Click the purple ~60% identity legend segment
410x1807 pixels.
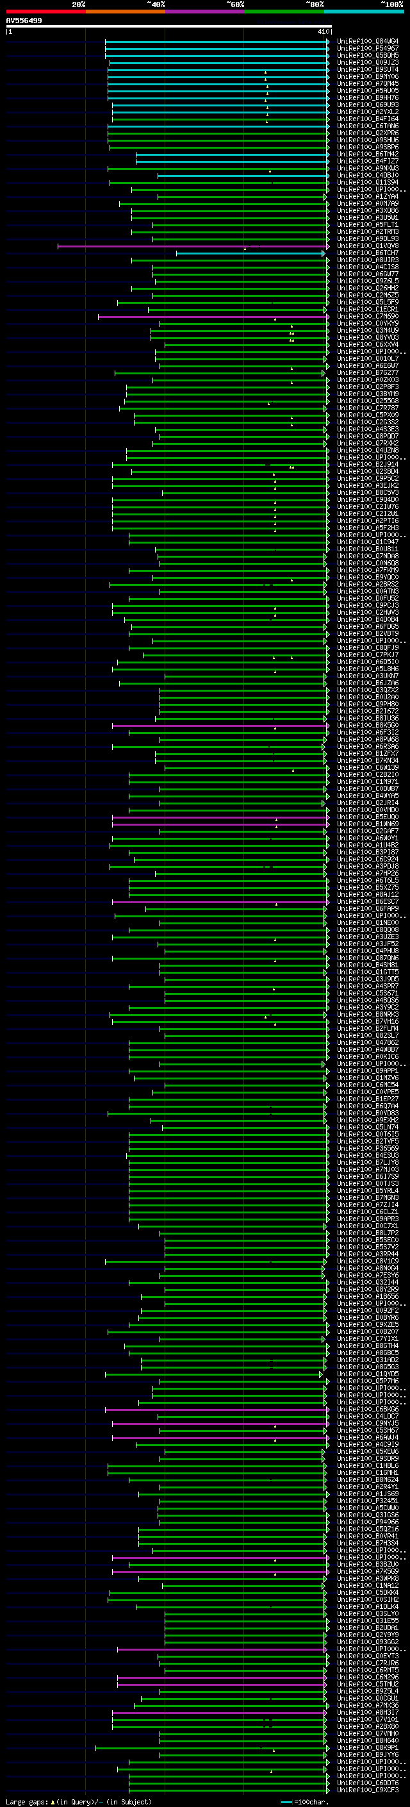(x=204, y=12)
